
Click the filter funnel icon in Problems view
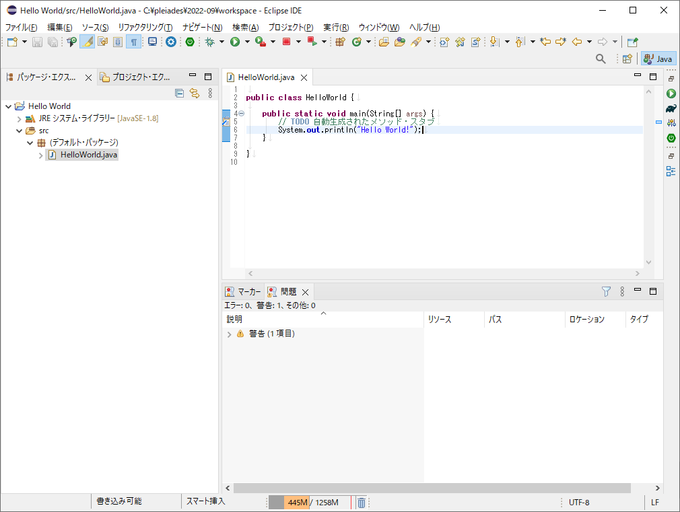(x=606, y=292)
